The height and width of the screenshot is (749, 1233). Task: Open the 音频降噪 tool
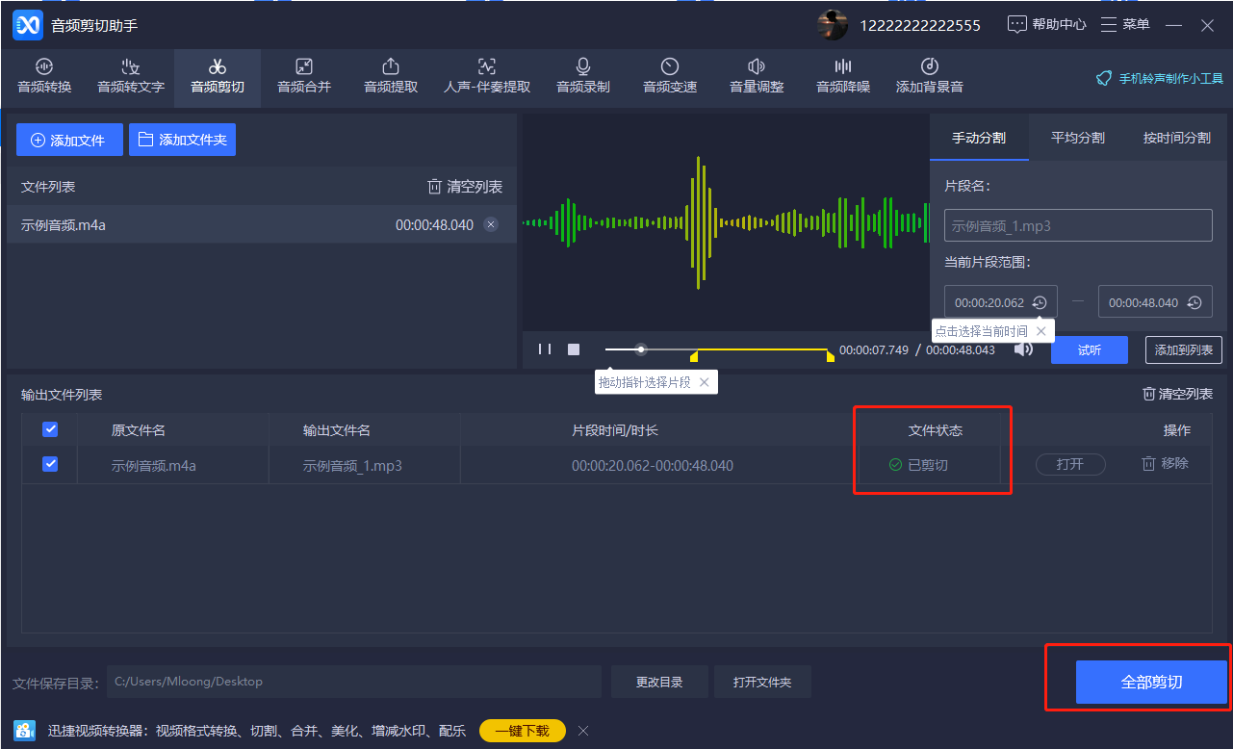pos(843,76)
